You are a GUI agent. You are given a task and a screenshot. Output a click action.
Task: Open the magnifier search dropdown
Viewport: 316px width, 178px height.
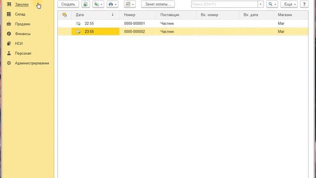(272, 4)
